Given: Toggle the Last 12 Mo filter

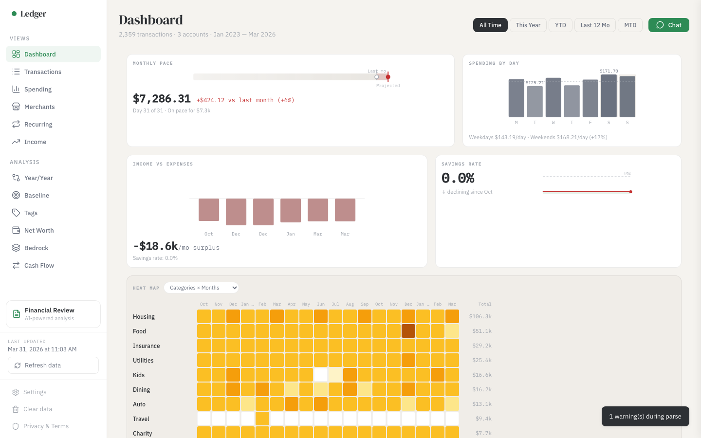Looking at the screenshot, I should click(x=594, y=25).
